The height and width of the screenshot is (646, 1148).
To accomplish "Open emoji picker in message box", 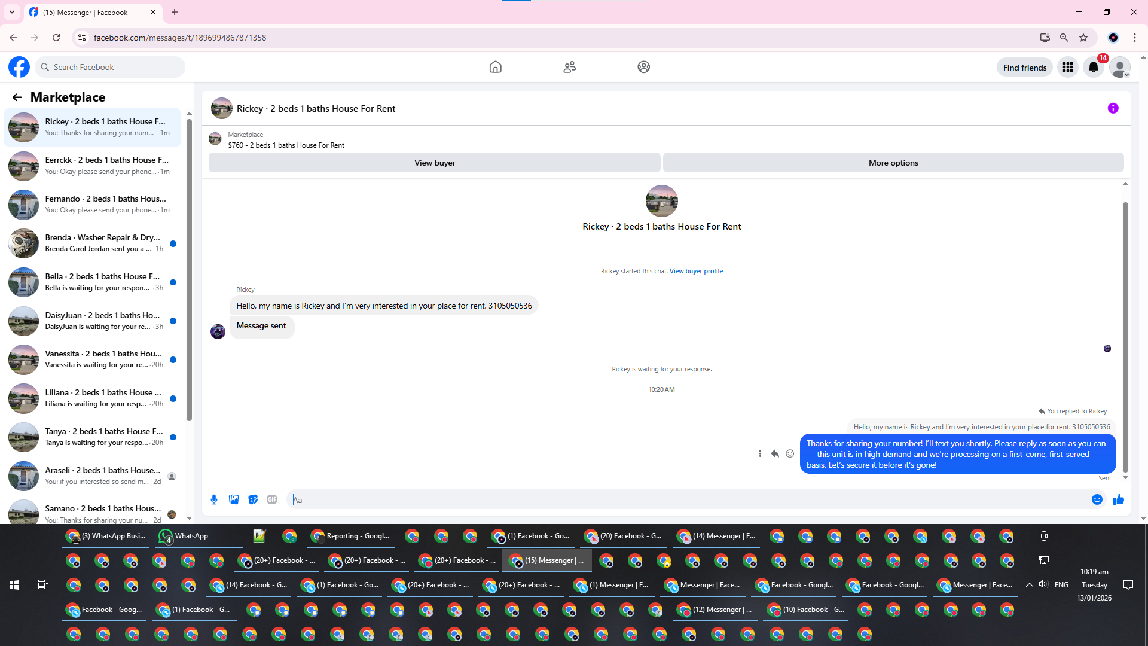I will (x=1097, y=499).
